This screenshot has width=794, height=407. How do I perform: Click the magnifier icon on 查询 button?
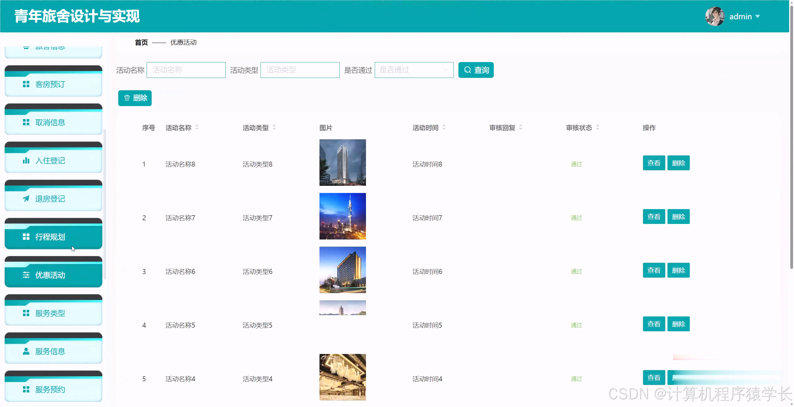[x=468, y=70]
